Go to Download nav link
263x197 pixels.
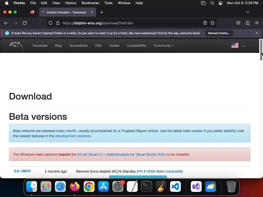[40, 46]
